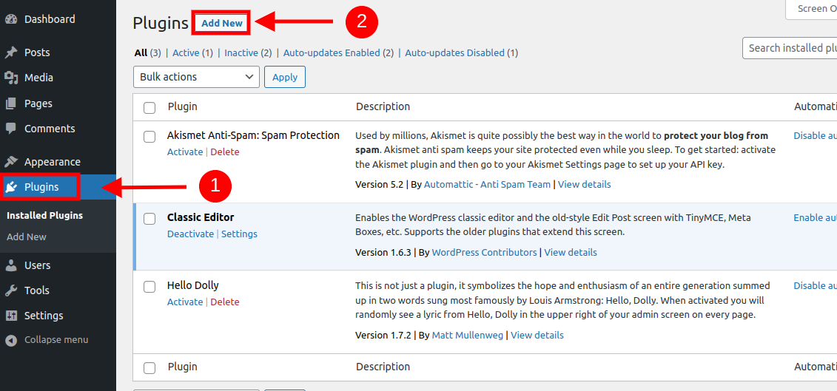Click the Settings sliders icon
The image size is (837, 391).
click(x=11, y=316)
